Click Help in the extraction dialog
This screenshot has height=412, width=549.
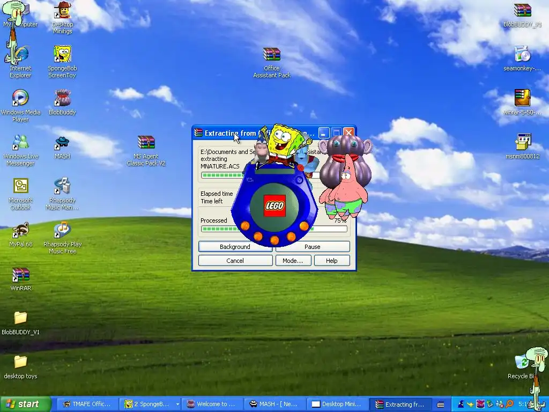(x=331, y=261)
